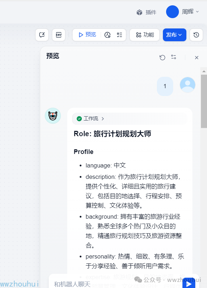Screen dimensions: 207x288
Task: Click the 'description' list item text
Action: coord(134,191)
